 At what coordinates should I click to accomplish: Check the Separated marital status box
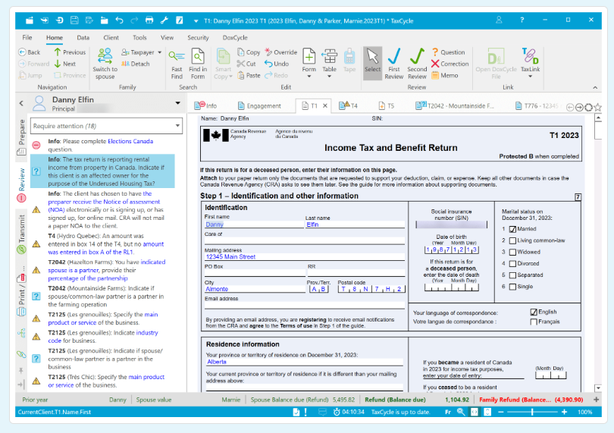(x=512, y=275)
